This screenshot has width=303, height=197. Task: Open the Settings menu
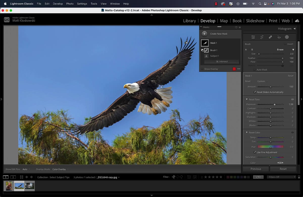82,4
